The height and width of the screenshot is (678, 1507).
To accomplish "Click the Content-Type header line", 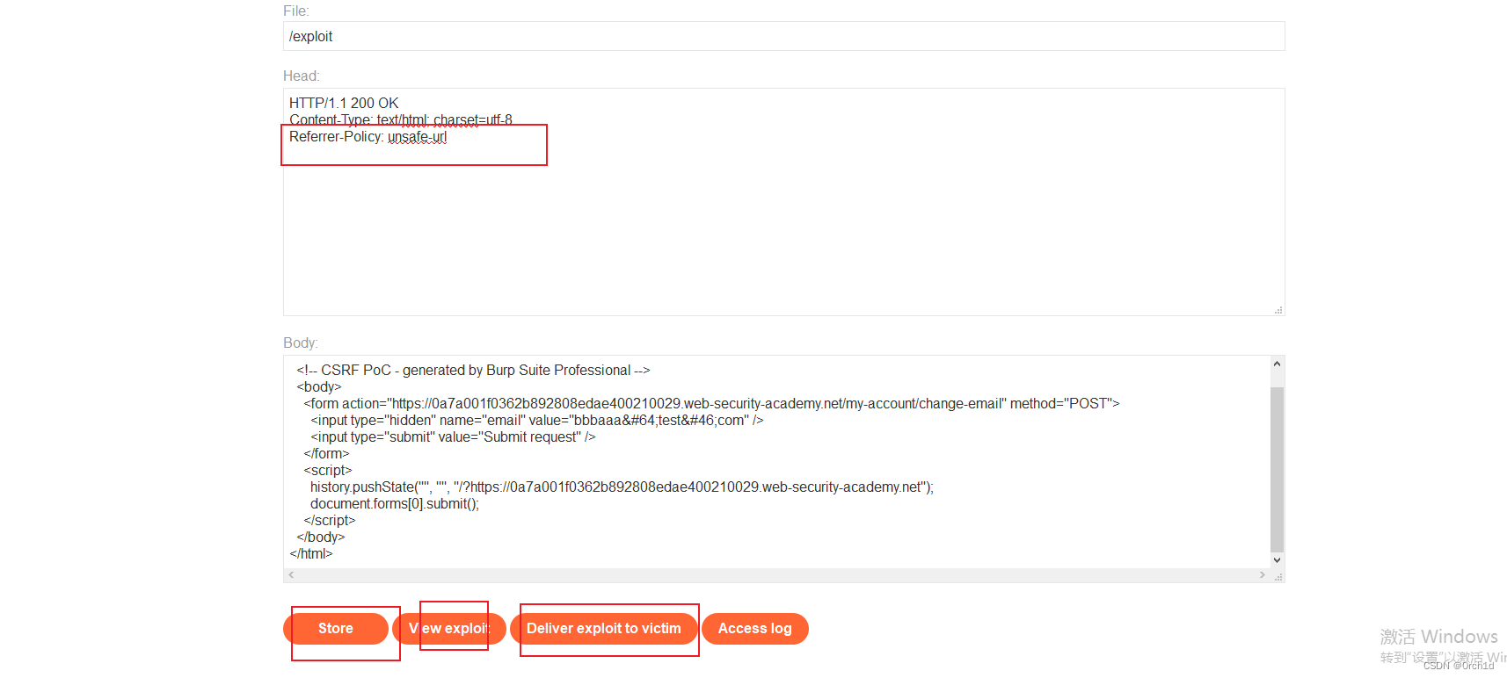I will (401, 120).
